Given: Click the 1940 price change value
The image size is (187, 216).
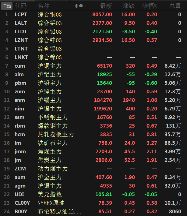Looking at the screenshot, I should tap(129, 100).
